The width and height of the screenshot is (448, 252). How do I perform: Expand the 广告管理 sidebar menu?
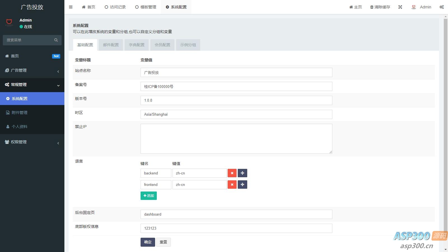click(x=32, y=71)
